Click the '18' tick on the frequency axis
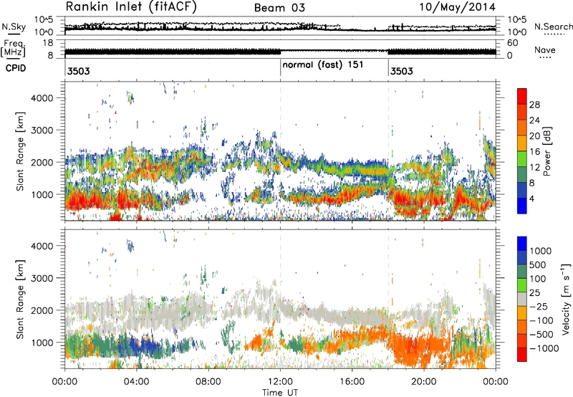 point(48,43)
